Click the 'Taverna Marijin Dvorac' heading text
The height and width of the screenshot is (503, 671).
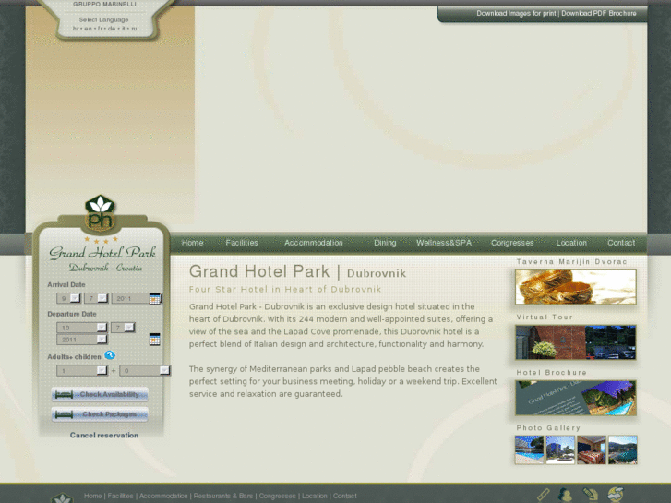click(571, 261)
